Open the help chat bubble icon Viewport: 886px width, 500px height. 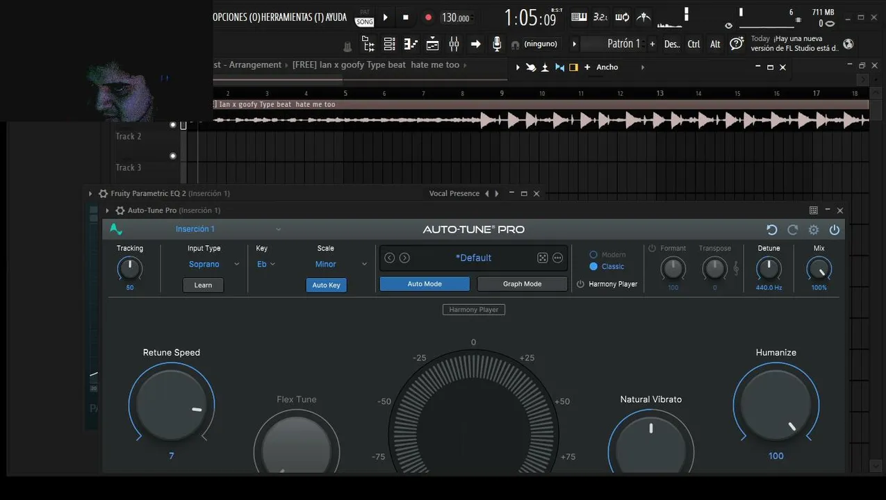coord(737,44)
